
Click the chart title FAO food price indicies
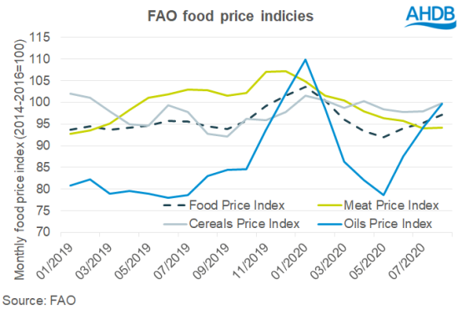click(230, 16)
